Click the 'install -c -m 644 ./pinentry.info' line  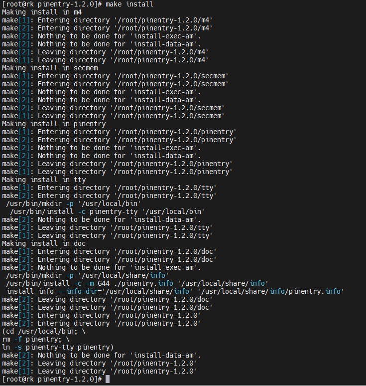click(x=137, y=283)
